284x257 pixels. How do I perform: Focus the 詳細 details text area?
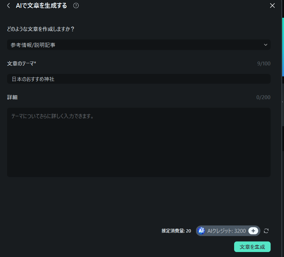point(139,142)
